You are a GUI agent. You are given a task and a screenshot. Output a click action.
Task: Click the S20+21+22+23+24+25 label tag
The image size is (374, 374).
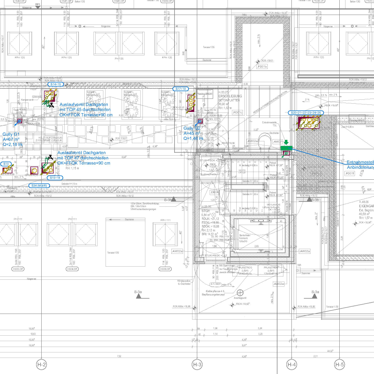pos(306,113)
